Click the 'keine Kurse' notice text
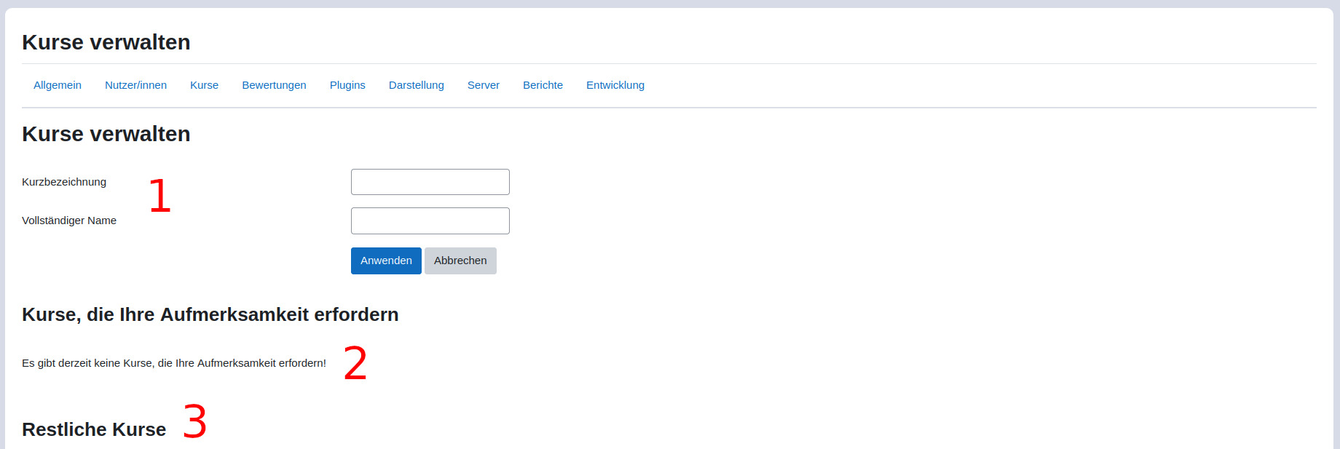 point(174,363)
